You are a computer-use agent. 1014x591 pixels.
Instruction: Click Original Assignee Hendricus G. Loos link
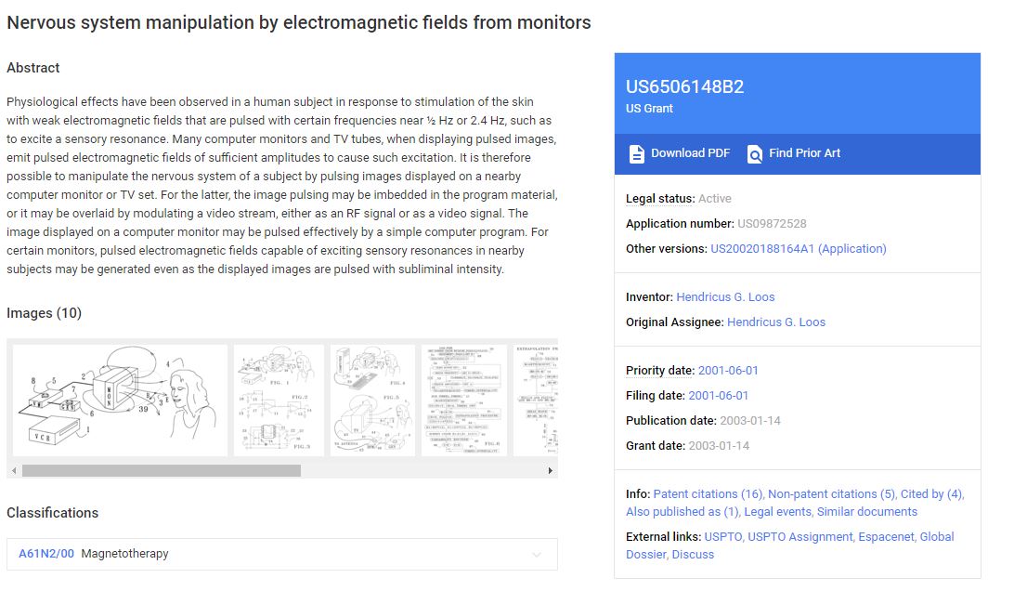click(776, 322)
